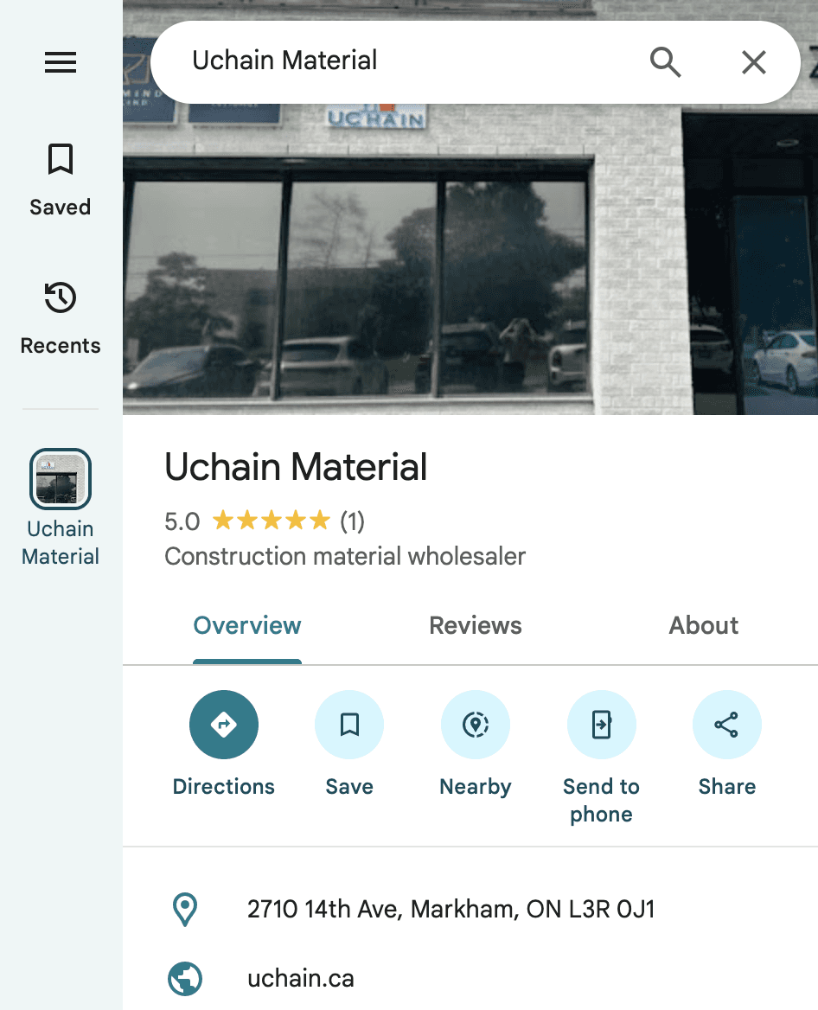This screenshot has width=818, height=1010.
Task: Select the Uchain Material sidebar thumbnail
Action: click(61, 478)
